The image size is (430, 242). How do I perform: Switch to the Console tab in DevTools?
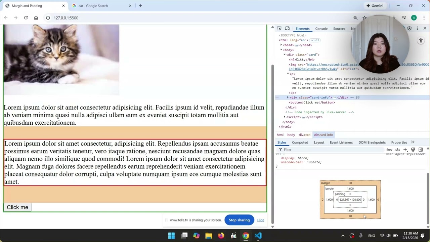(321, 29)
